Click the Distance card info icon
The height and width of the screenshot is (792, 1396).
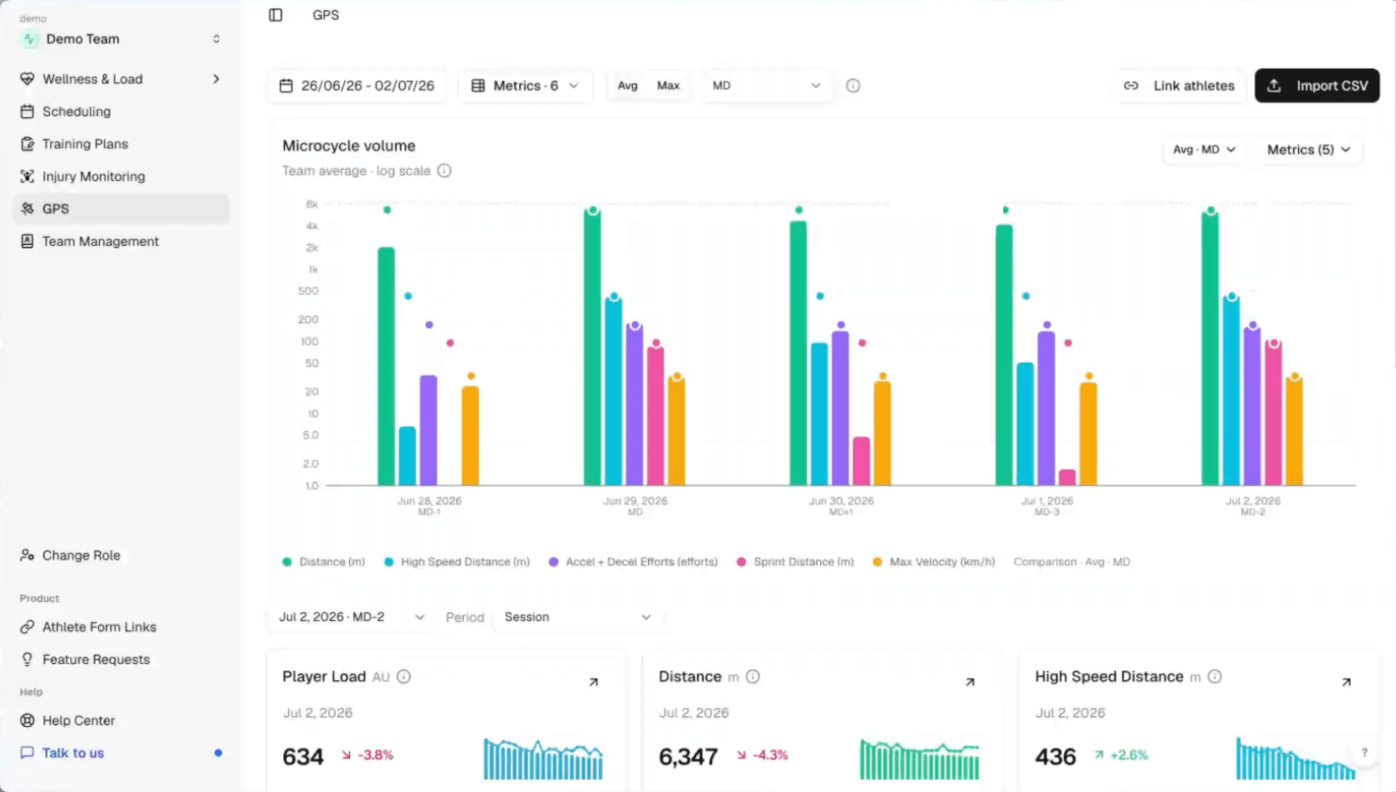(753, 677)
